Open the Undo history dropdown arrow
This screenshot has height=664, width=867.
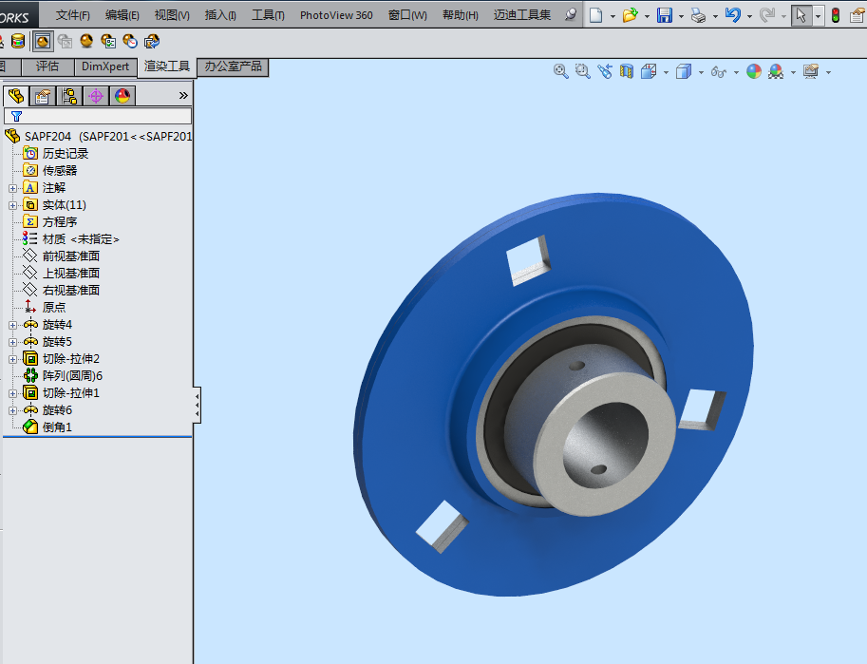pos(750,16)
